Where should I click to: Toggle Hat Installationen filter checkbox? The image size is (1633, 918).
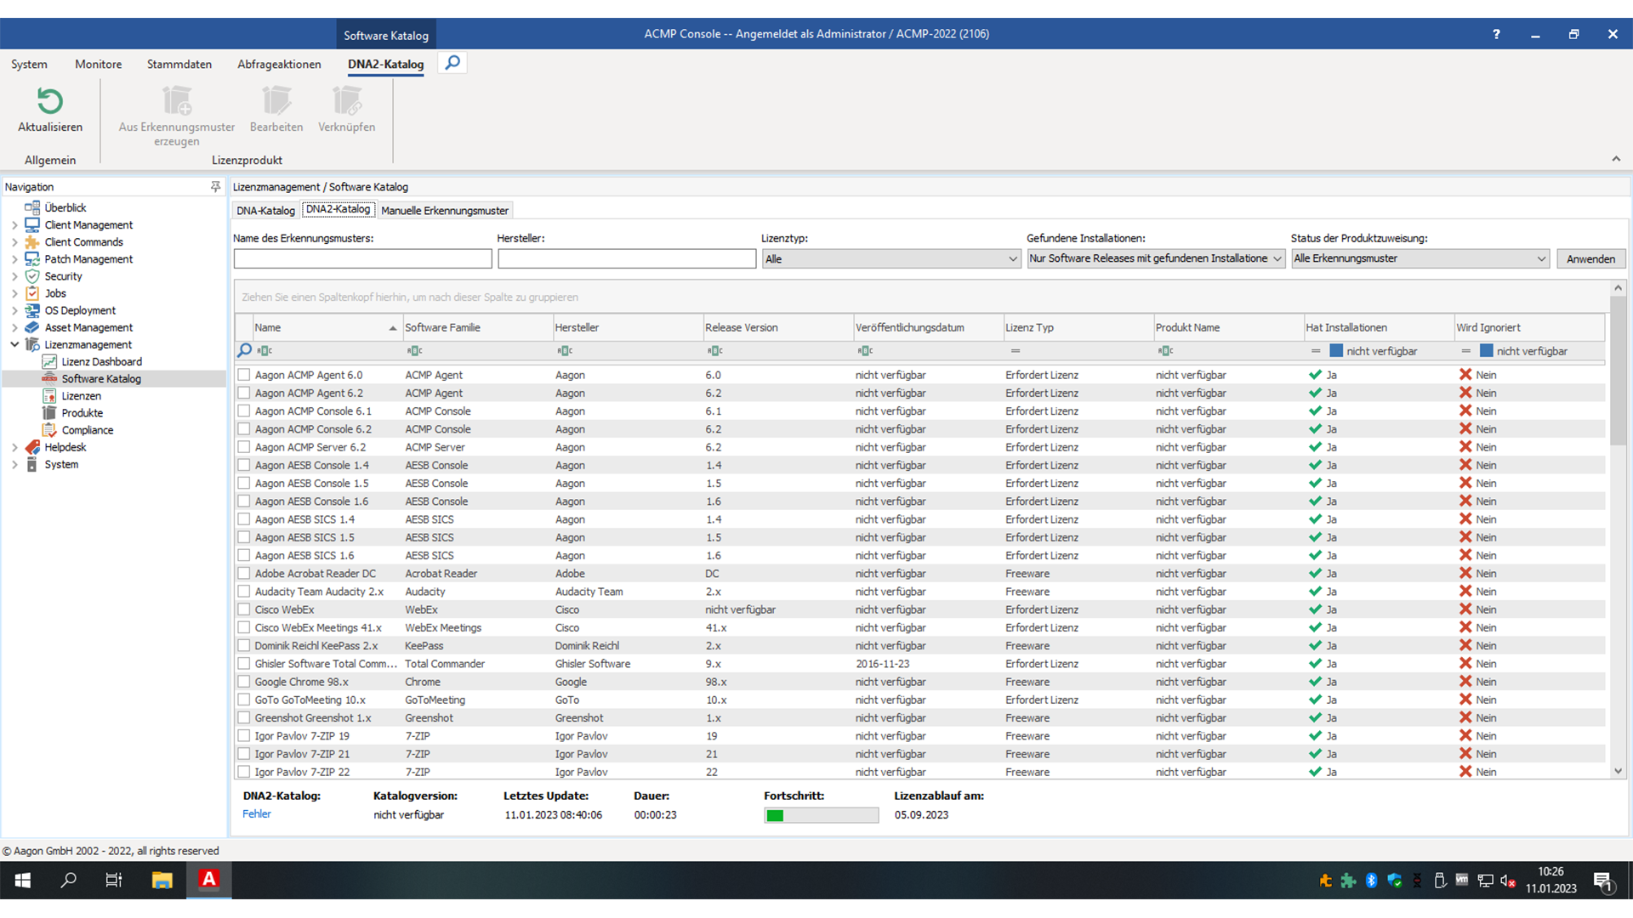tap(1336, 351)
